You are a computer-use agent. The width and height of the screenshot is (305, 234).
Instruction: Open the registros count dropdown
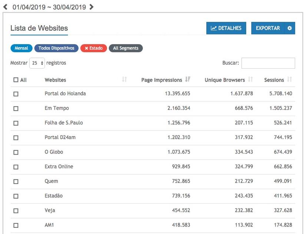pyautogui.click(x=37, y=63)
